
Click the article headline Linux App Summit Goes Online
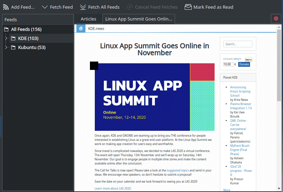[x=155, y=49]
